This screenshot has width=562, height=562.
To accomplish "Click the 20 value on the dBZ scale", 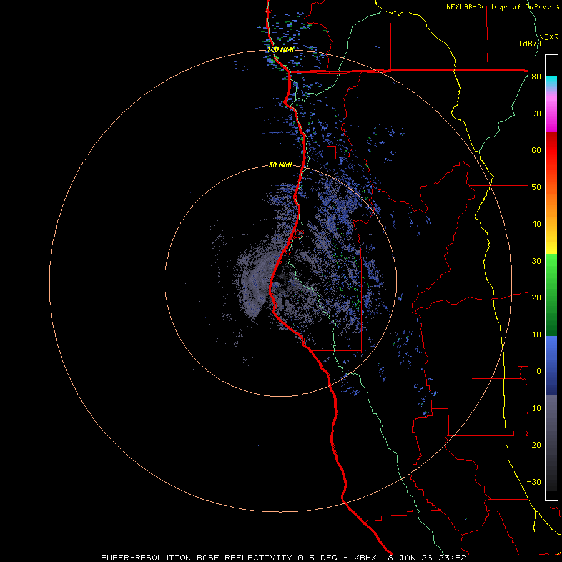I will tap(536, 298).
